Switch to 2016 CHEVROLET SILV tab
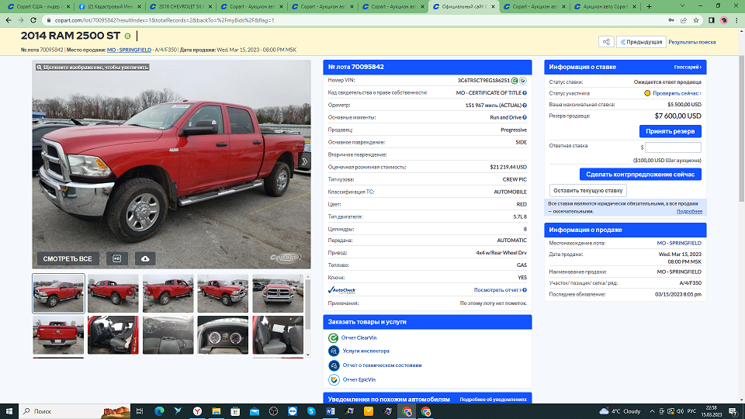This screenshot has width=745, height=419. [181, 7]
